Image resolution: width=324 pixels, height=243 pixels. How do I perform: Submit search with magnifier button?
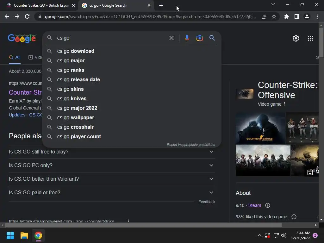tap(212, 38)
